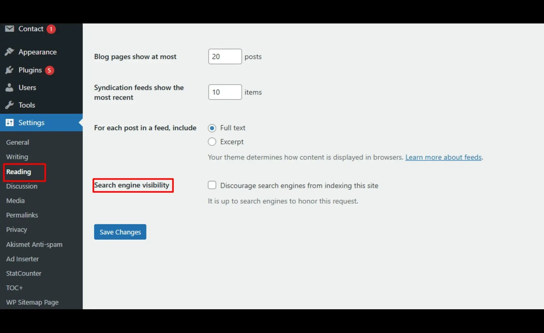544x333 pixels.
Task: Open StatCounter settings
Action: [24, 273]
